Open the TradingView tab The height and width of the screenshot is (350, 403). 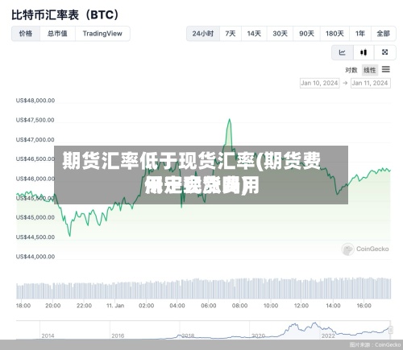pos(102,34)
